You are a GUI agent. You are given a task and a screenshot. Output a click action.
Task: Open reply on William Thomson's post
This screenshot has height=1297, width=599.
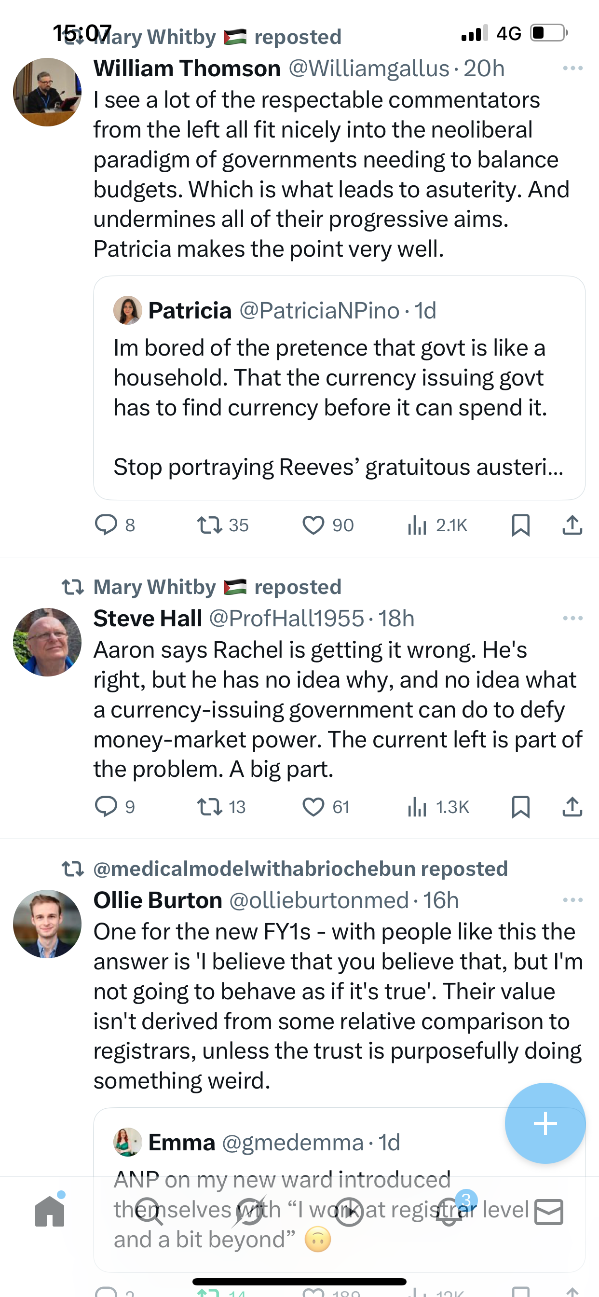click(106, 525)
